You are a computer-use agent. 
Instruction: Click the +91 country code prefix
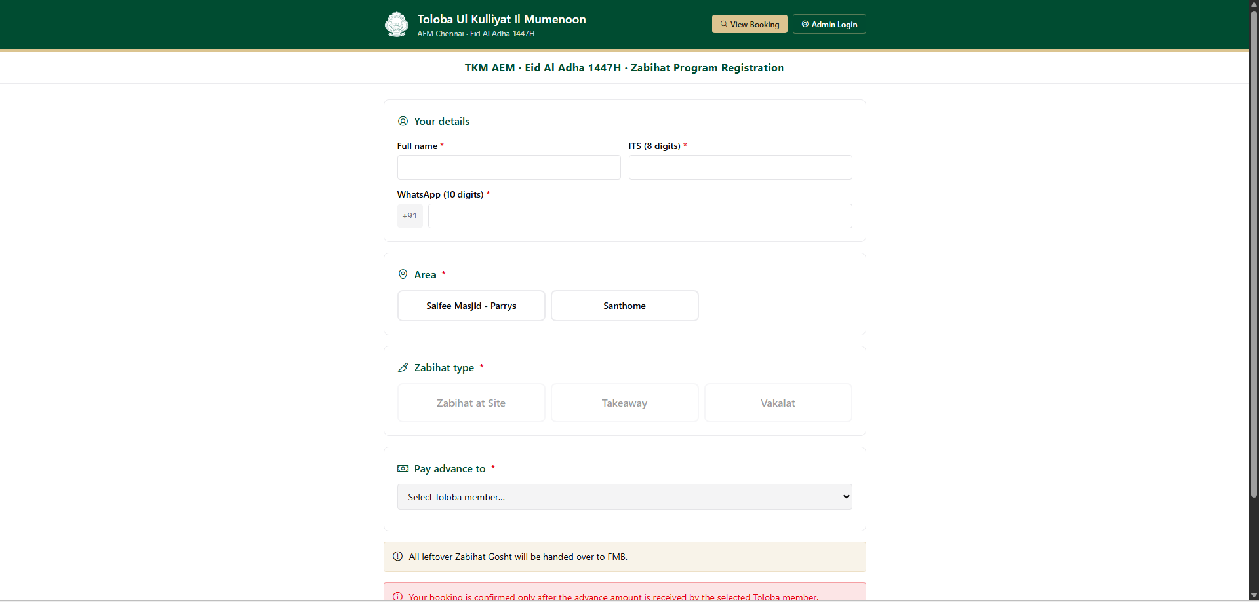pyautogui.click(x=410, y=216)
